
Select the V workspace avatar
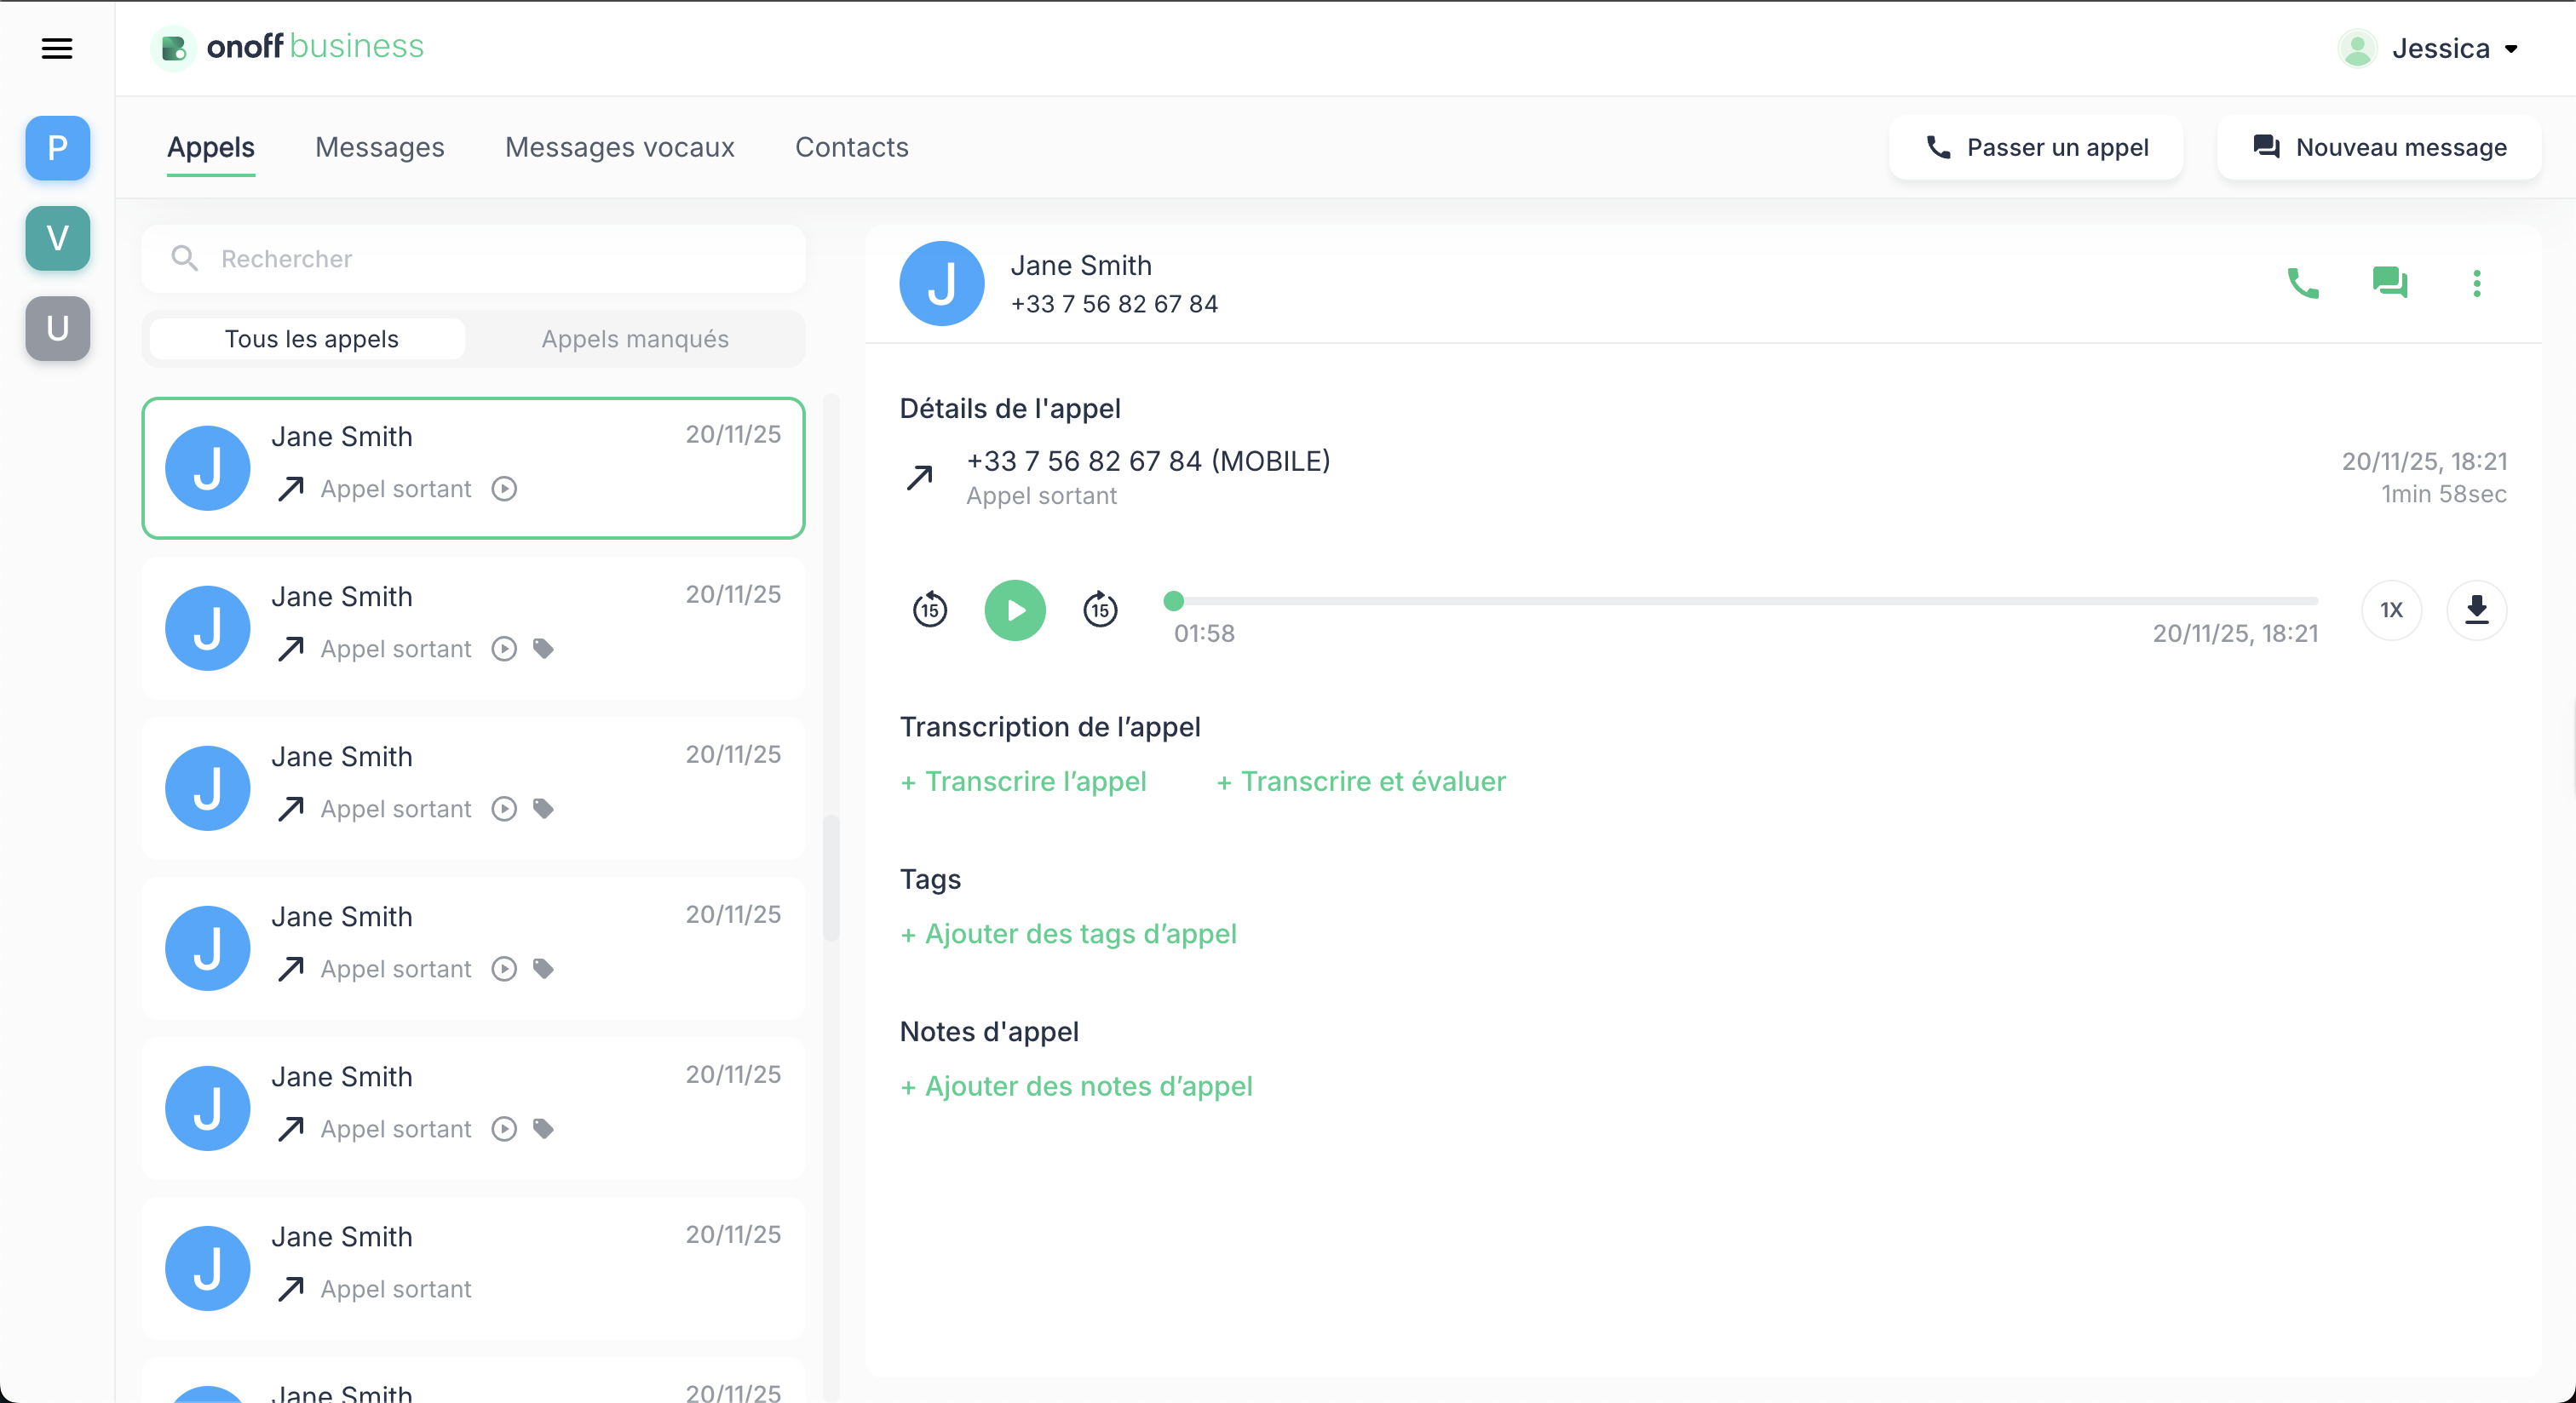58,238
